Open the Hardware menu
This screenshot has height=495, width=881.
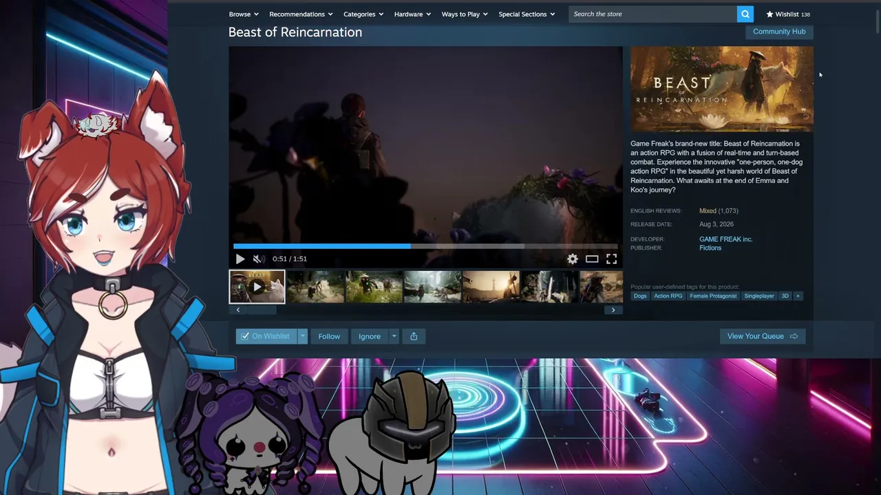412,14
